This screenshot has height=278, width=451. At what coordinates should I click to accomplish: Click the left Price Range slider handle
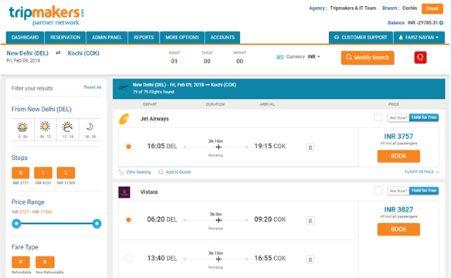coord(16,223)
